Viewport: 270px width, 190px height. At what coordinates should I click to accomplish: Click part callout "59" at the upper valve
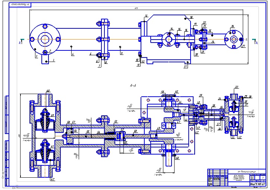[x=52, y=115]
